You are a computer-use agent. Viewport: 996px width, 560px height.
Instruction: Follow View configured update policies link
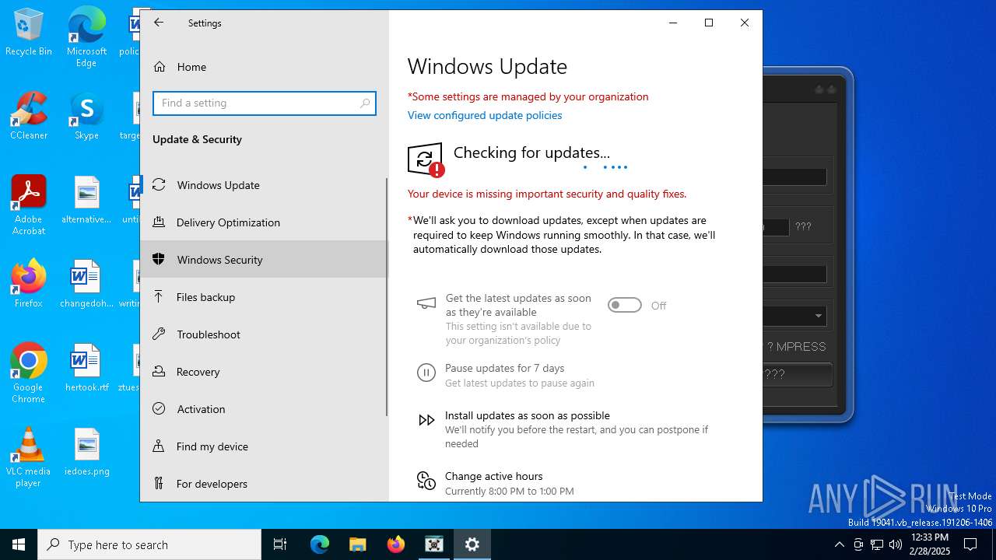tap(485, 115)
